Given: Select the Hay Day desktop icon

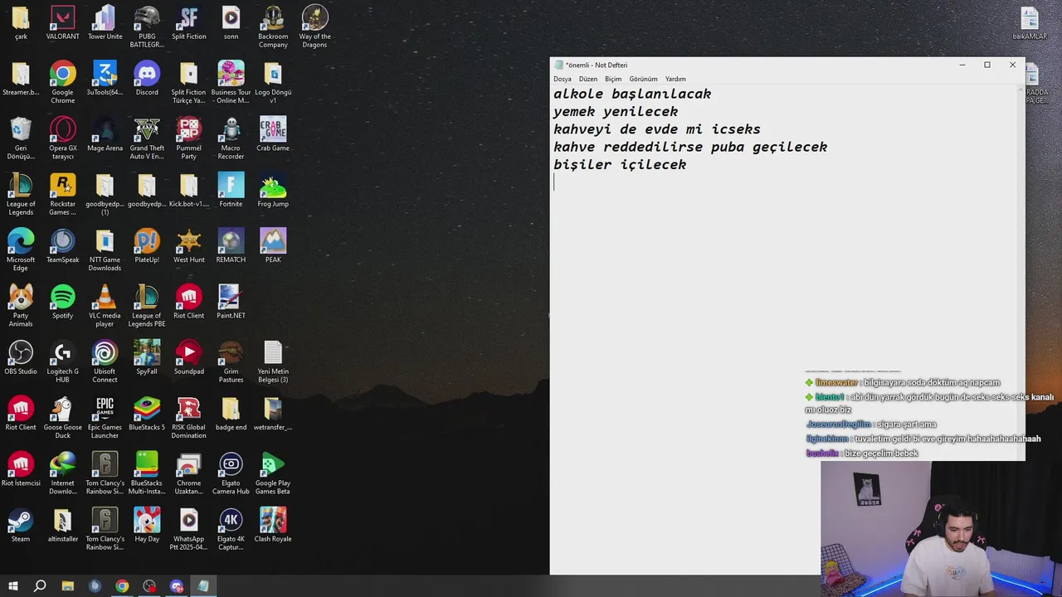Looking at the screenshot, I should [147, 525].
